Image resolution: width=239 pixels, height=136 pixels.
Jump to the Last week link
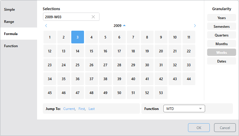[x=92, y=109]
